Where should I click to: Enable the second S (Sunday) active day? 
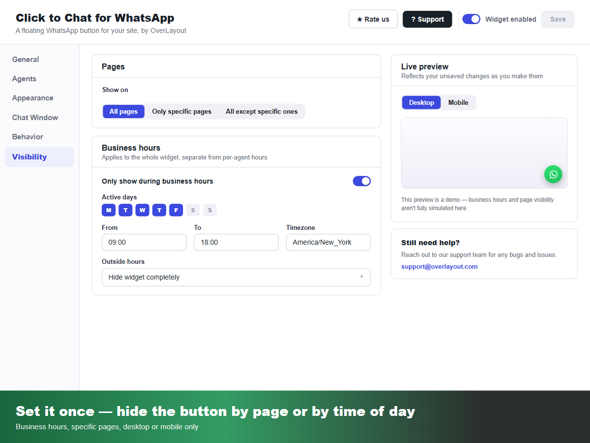(209, 210)
